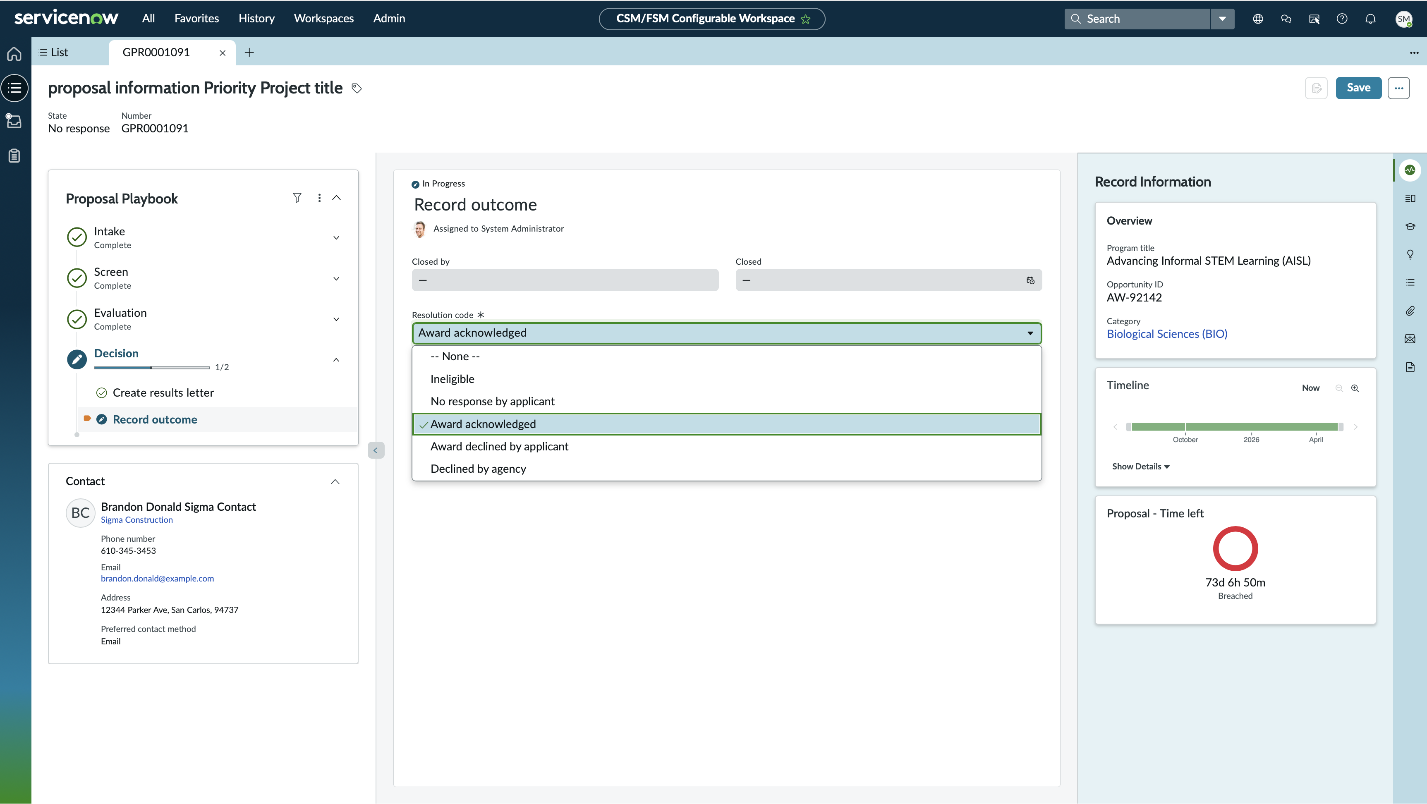Collapse the Proposal Playbook panel
Screen dimensions: 1427x804
[x=336, y=198]
